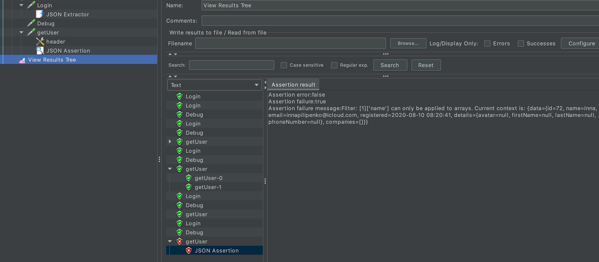Screen dimensions: 599x262
Task: Click the red shield icon on JSON Assertion result
Action: (189, 250)
